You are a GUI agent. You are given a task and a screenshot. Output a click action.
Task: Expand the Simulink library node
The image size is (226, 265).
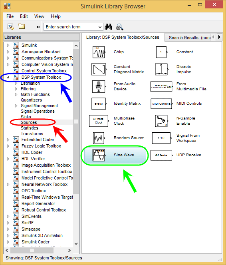pyautogui.click(x=8, y=45)
